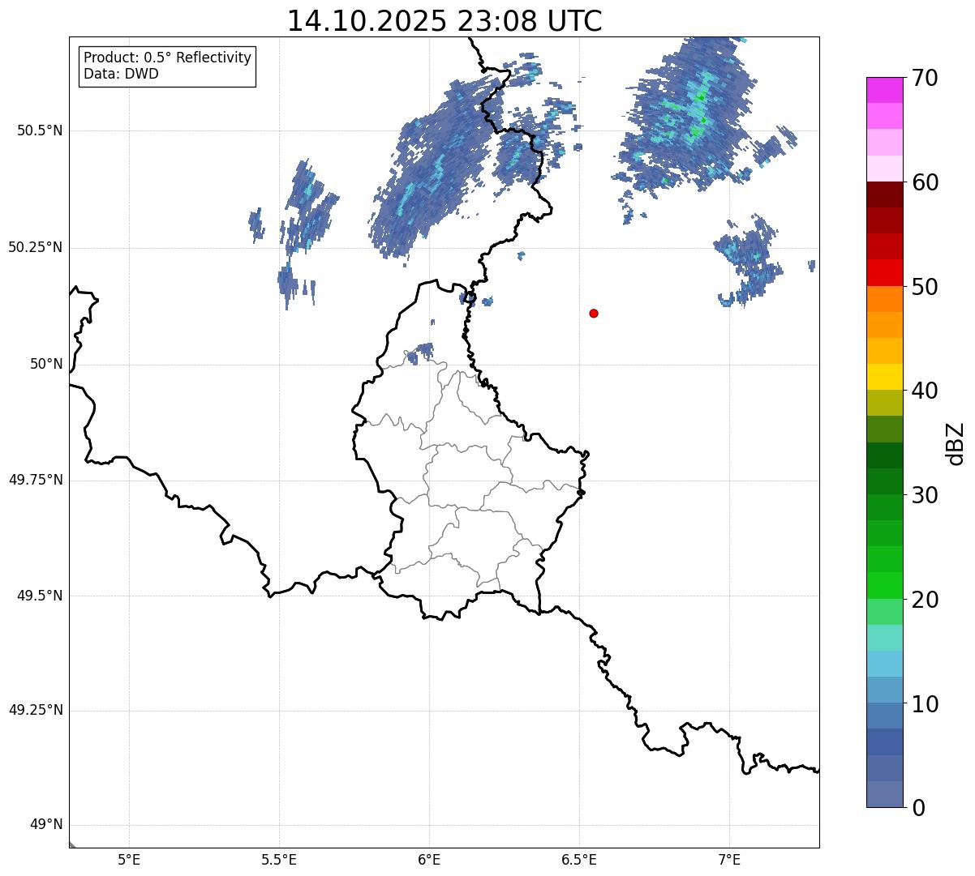The image size is (975, 876).
Task: Click the "6°E" longitude label
Action: coord(429,860)
